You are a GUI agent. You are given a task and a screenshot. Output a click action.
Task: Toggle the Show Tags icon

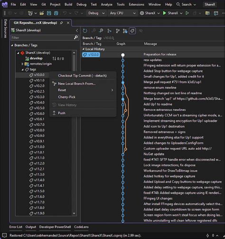tap(132, 31)
